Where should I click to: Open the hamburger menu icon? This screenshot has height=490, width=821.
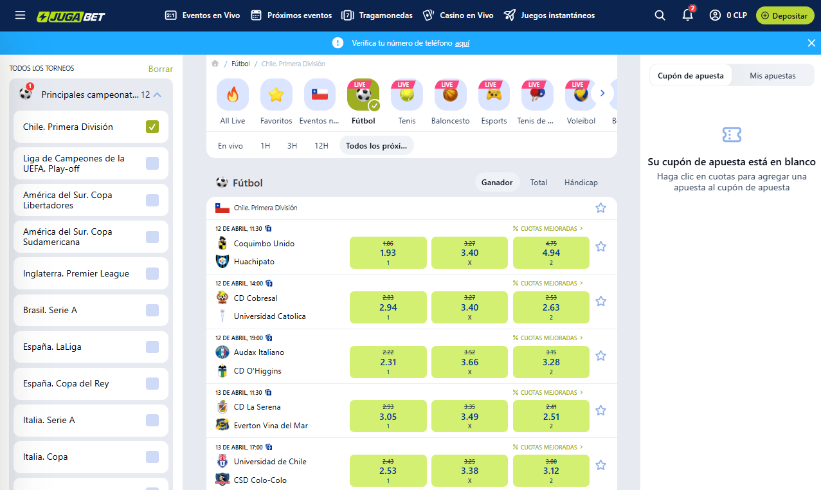point(20,15)
